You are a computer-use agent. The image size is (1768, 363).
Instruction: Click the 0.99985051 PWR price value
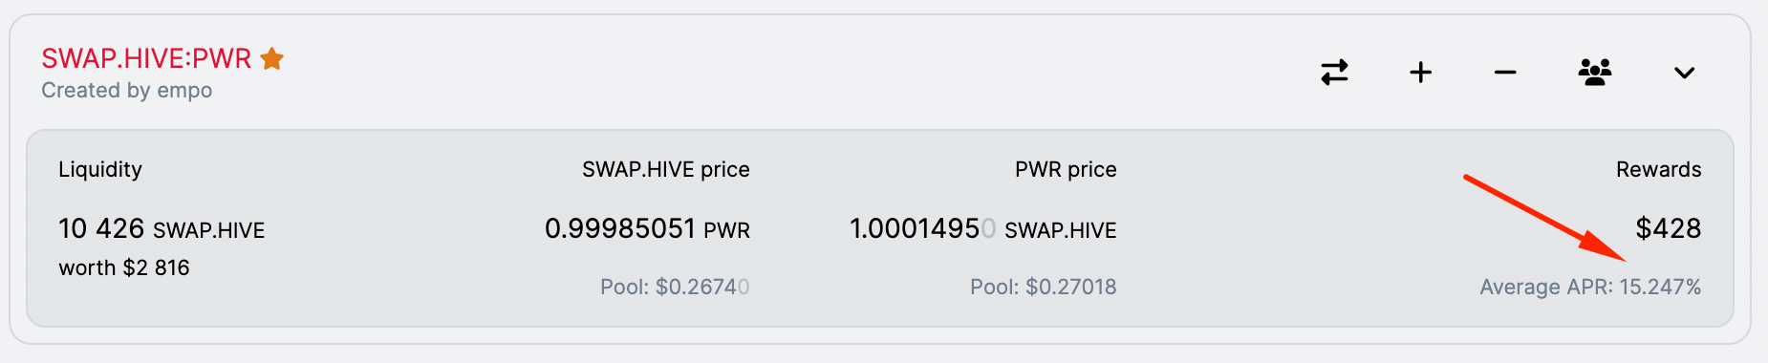[x=647, y=229]
